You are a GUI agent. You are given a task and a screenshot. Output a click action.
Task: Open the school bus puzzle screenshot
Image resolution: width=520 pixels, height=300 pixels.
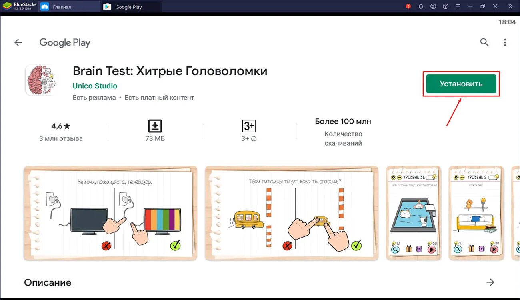point(292,214)
